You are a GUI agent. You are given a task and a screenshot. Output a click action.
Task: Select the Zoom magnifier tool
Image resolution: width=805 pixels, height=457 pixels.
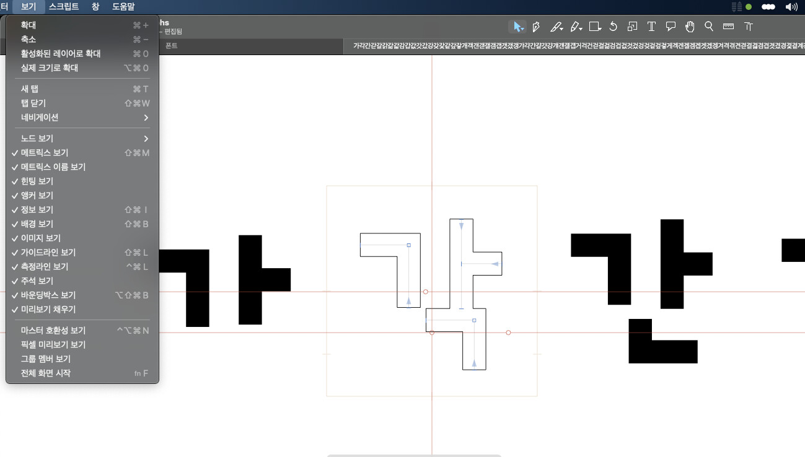[709, 27]
